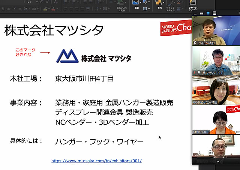Decrease the list indent level

(x=85, y=2)
